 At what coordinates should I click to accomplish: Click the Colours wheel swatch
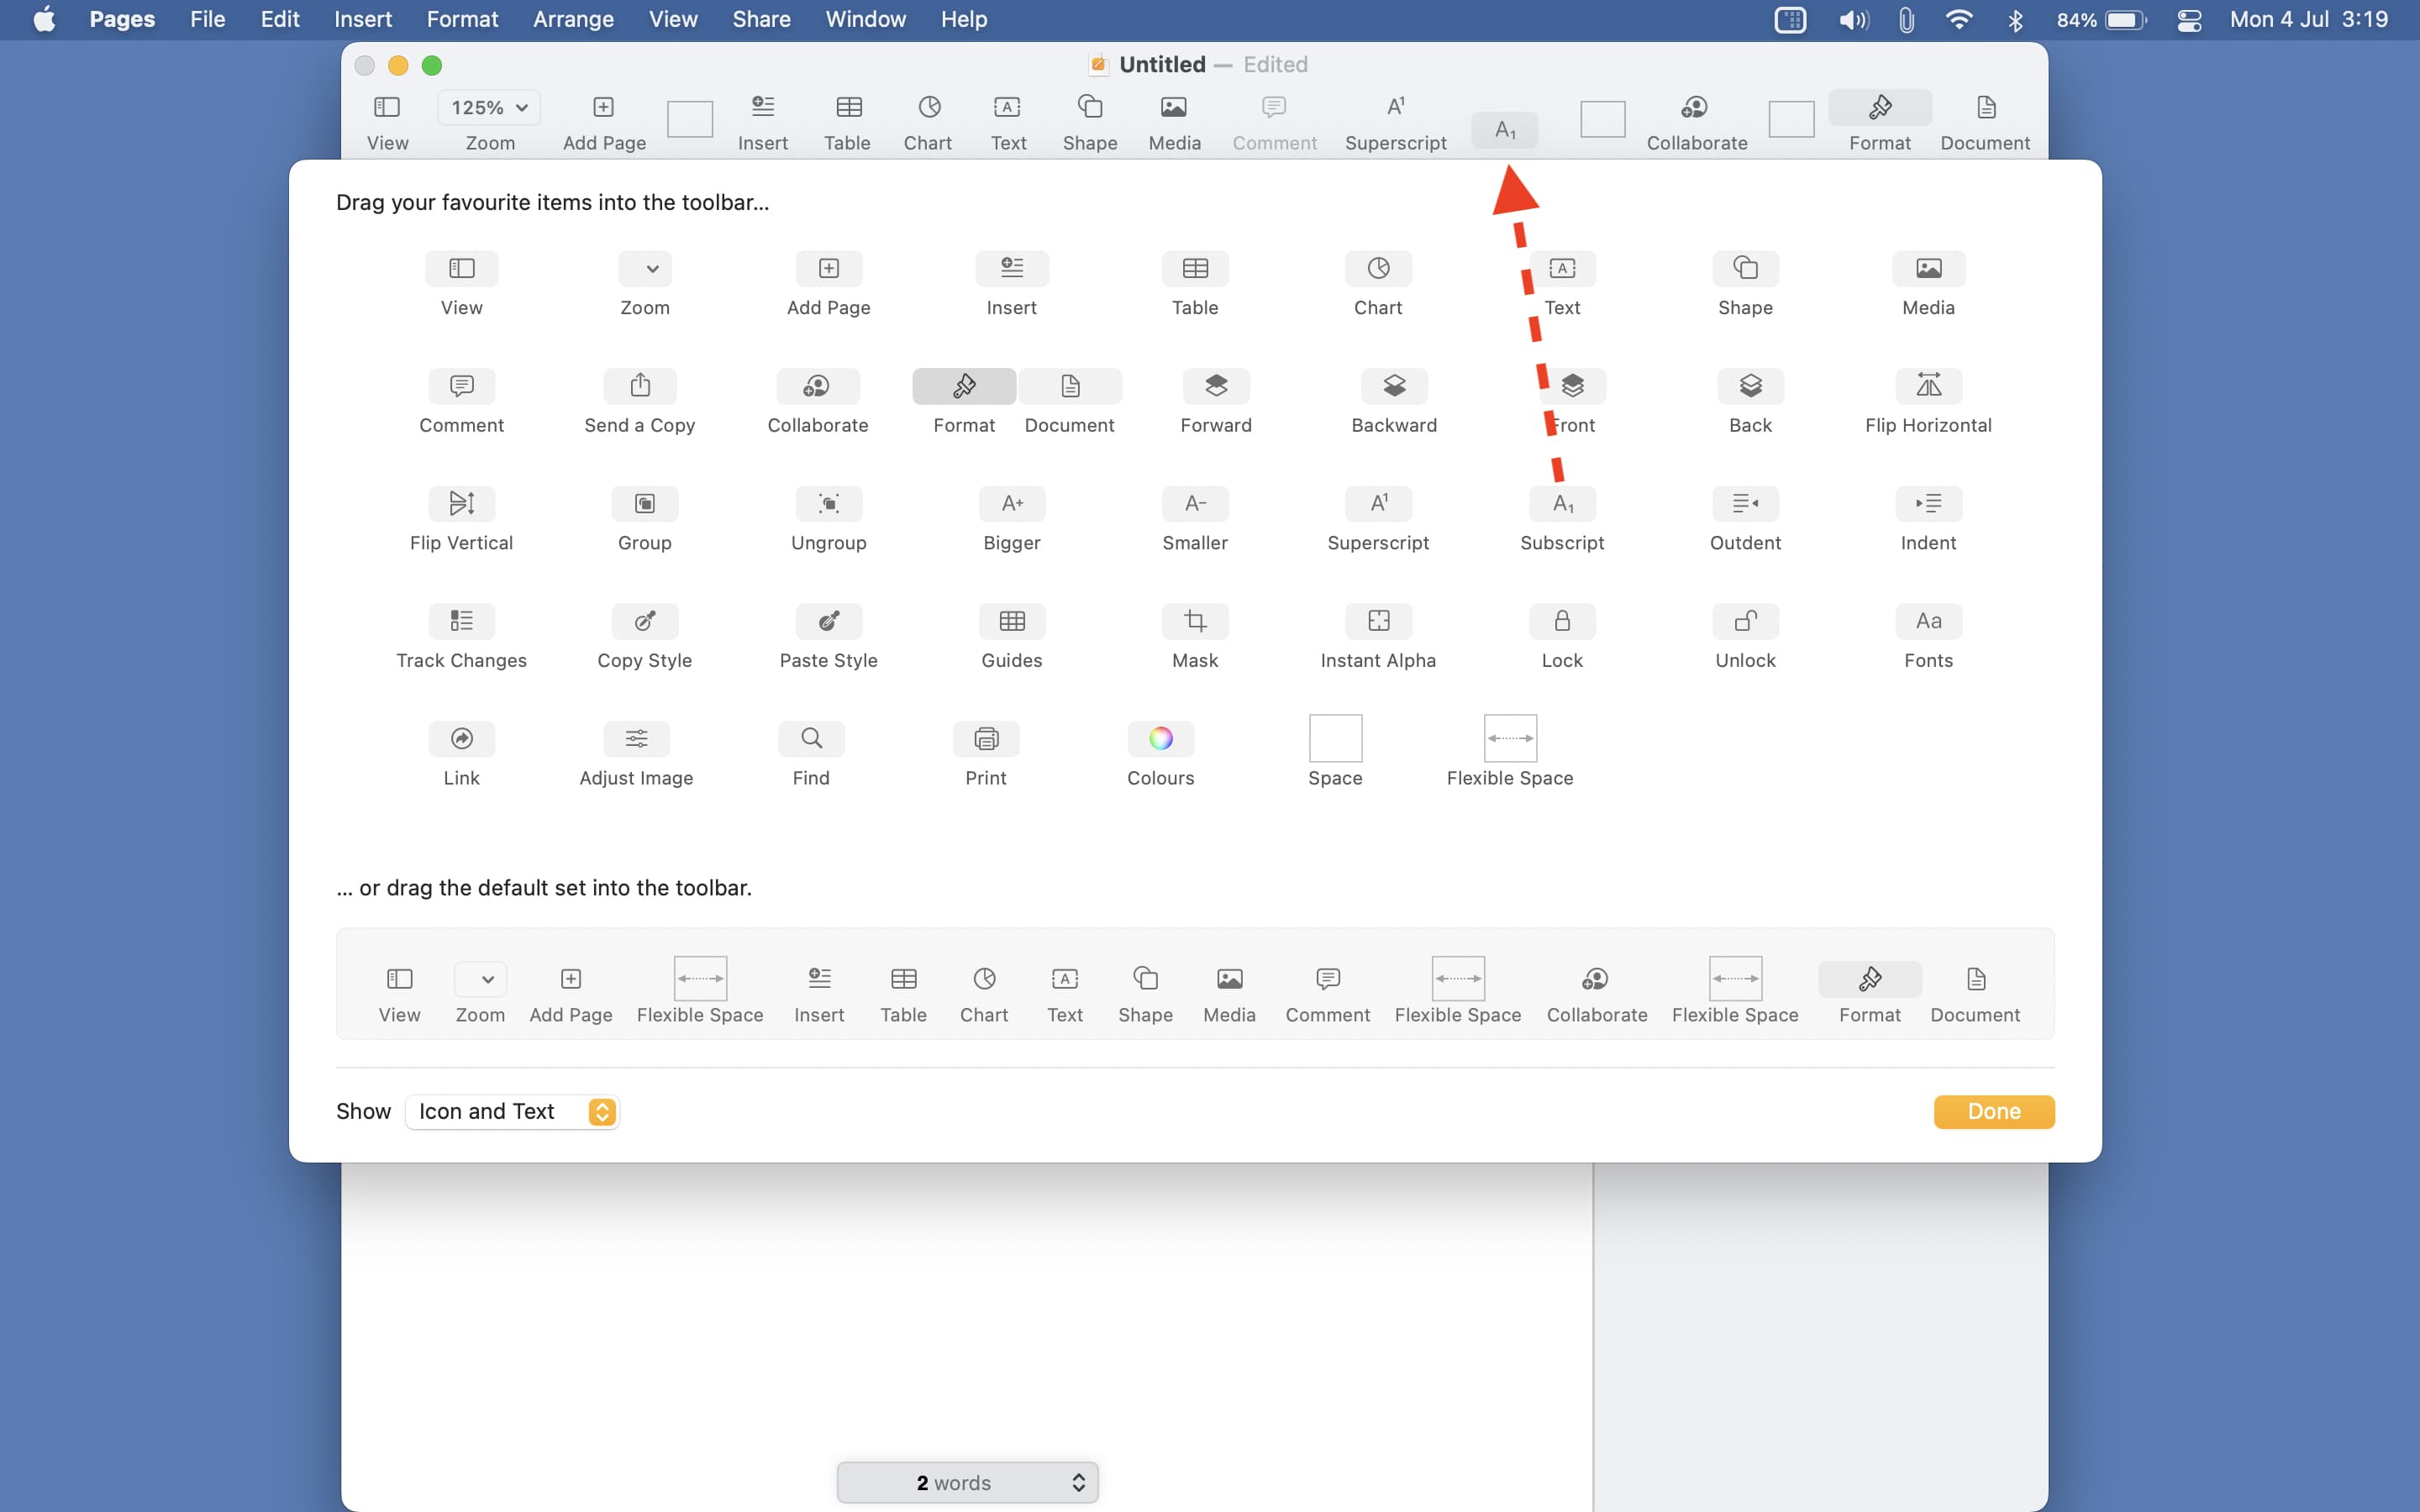coord(1160,739)
